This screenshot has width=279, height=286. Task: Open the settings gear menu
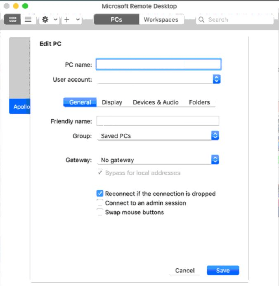tap(45, 19)
